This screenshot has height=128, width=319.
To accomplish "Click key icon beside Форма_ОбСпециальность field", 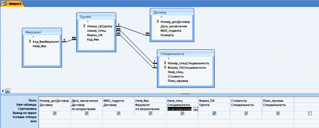I will [165, 68].
